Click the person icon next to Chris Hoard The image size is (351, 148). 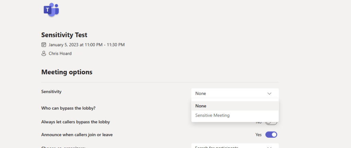click(x=44, y=53)
